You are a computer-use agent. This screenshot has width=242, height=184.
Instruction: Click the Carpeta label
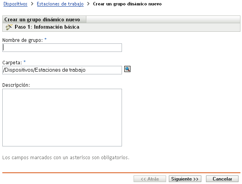click(12, 62)
